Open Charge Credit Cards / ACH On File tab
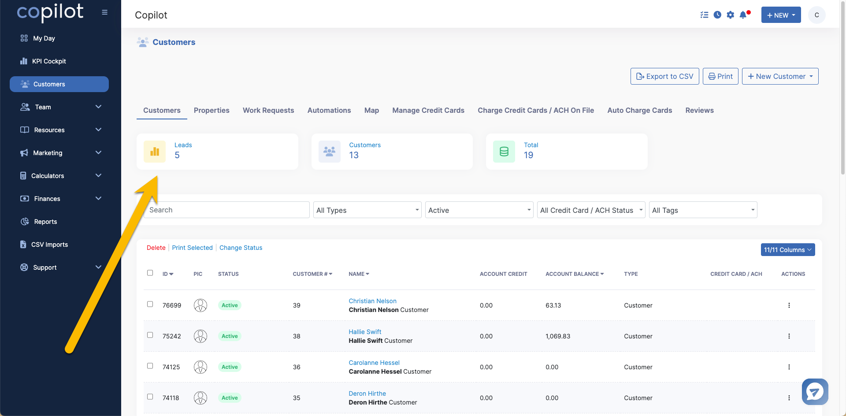Image resolution: width=846 pixels, height=416 pixels. pyautogui.click(x=536, y=110)
